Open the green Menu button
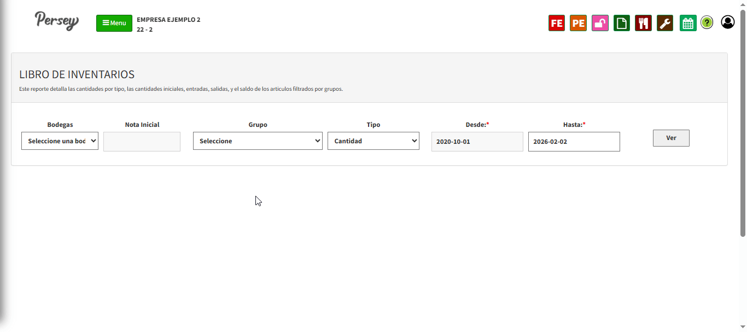Screen dimensions: 747x332 tap(114, 23)
